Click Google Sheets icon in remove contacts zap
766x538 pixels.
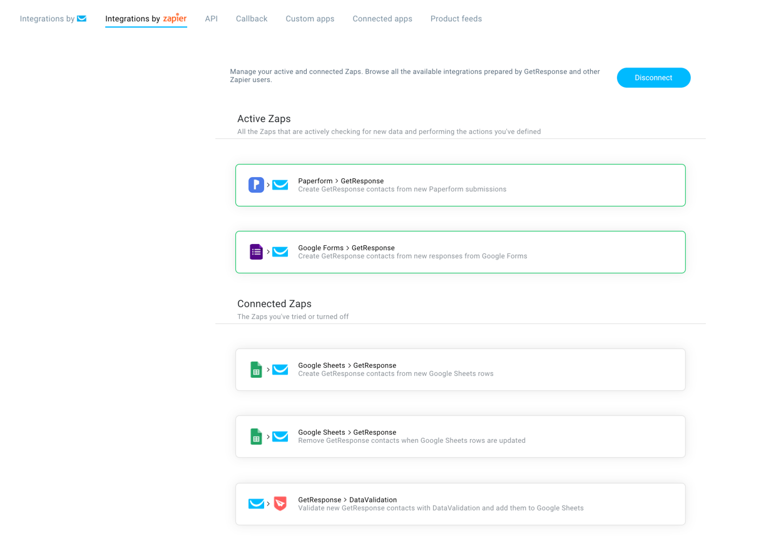[256, 437]
